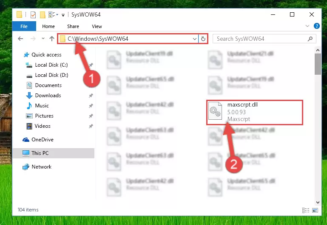Go forward with the Forward arrow

click(33, 39)
